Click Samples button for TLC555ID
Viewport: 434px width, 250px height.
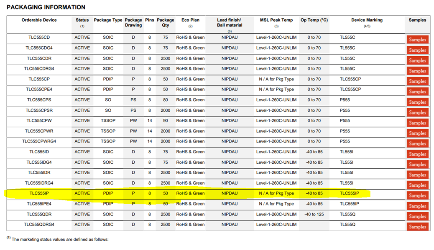click(x=417, y=154)
